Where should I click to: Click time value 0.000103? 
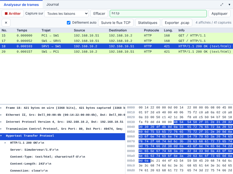click(25, 46)
